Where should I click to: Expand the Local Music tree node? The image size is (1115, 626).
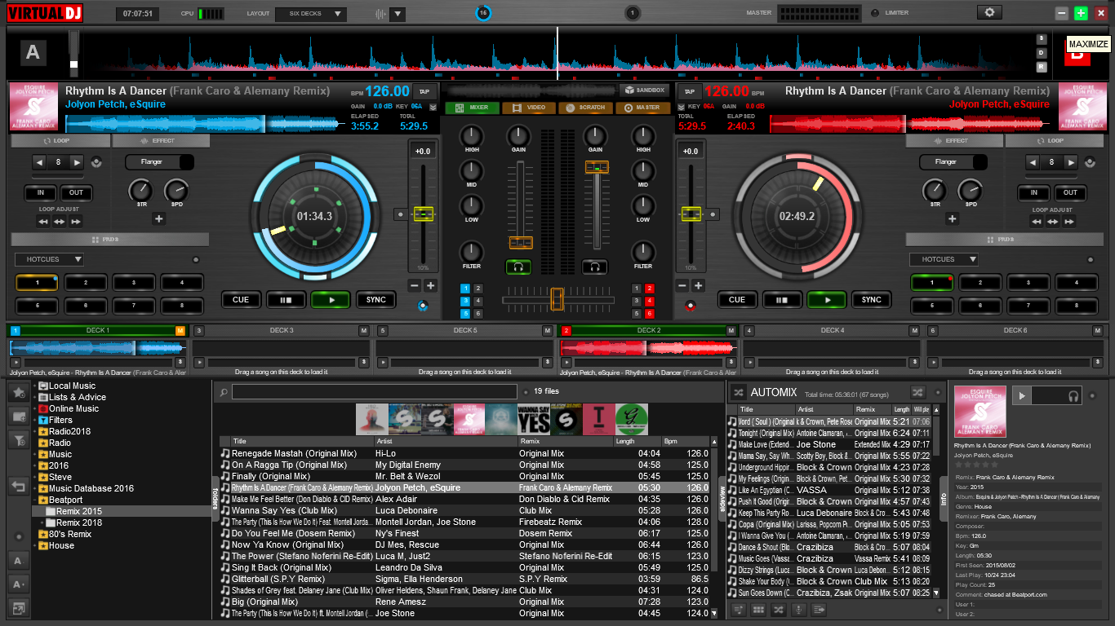click(x=34, y=386)
